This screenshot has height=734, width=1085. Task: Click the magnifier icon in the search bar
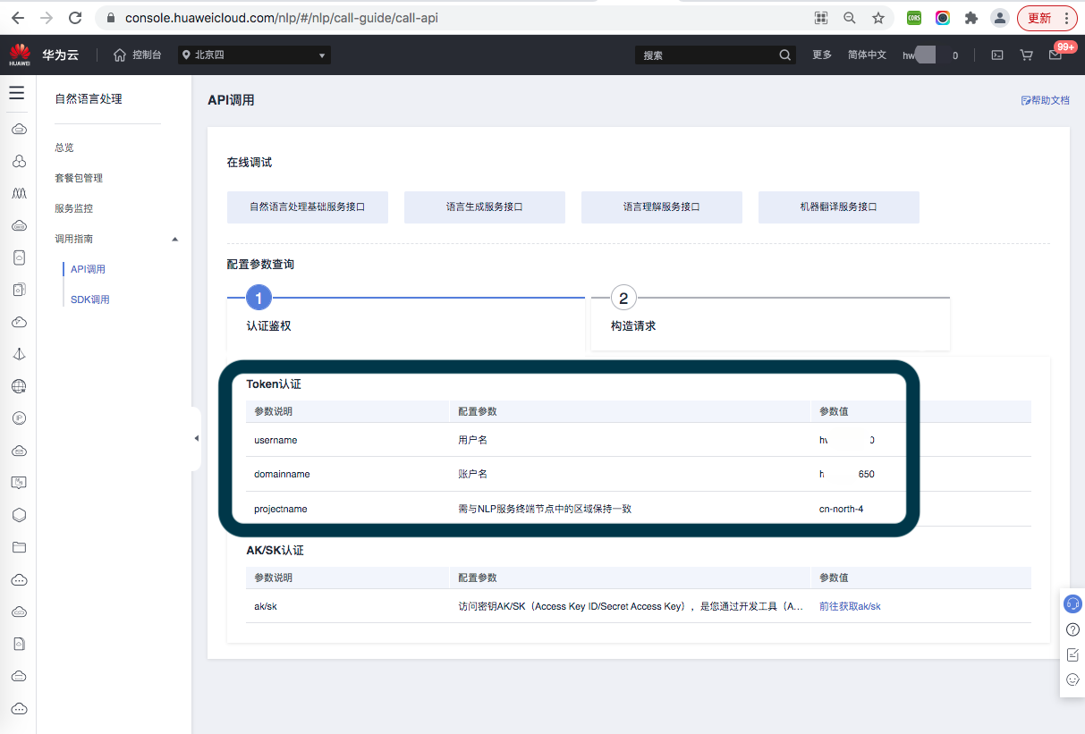[784, 55]
